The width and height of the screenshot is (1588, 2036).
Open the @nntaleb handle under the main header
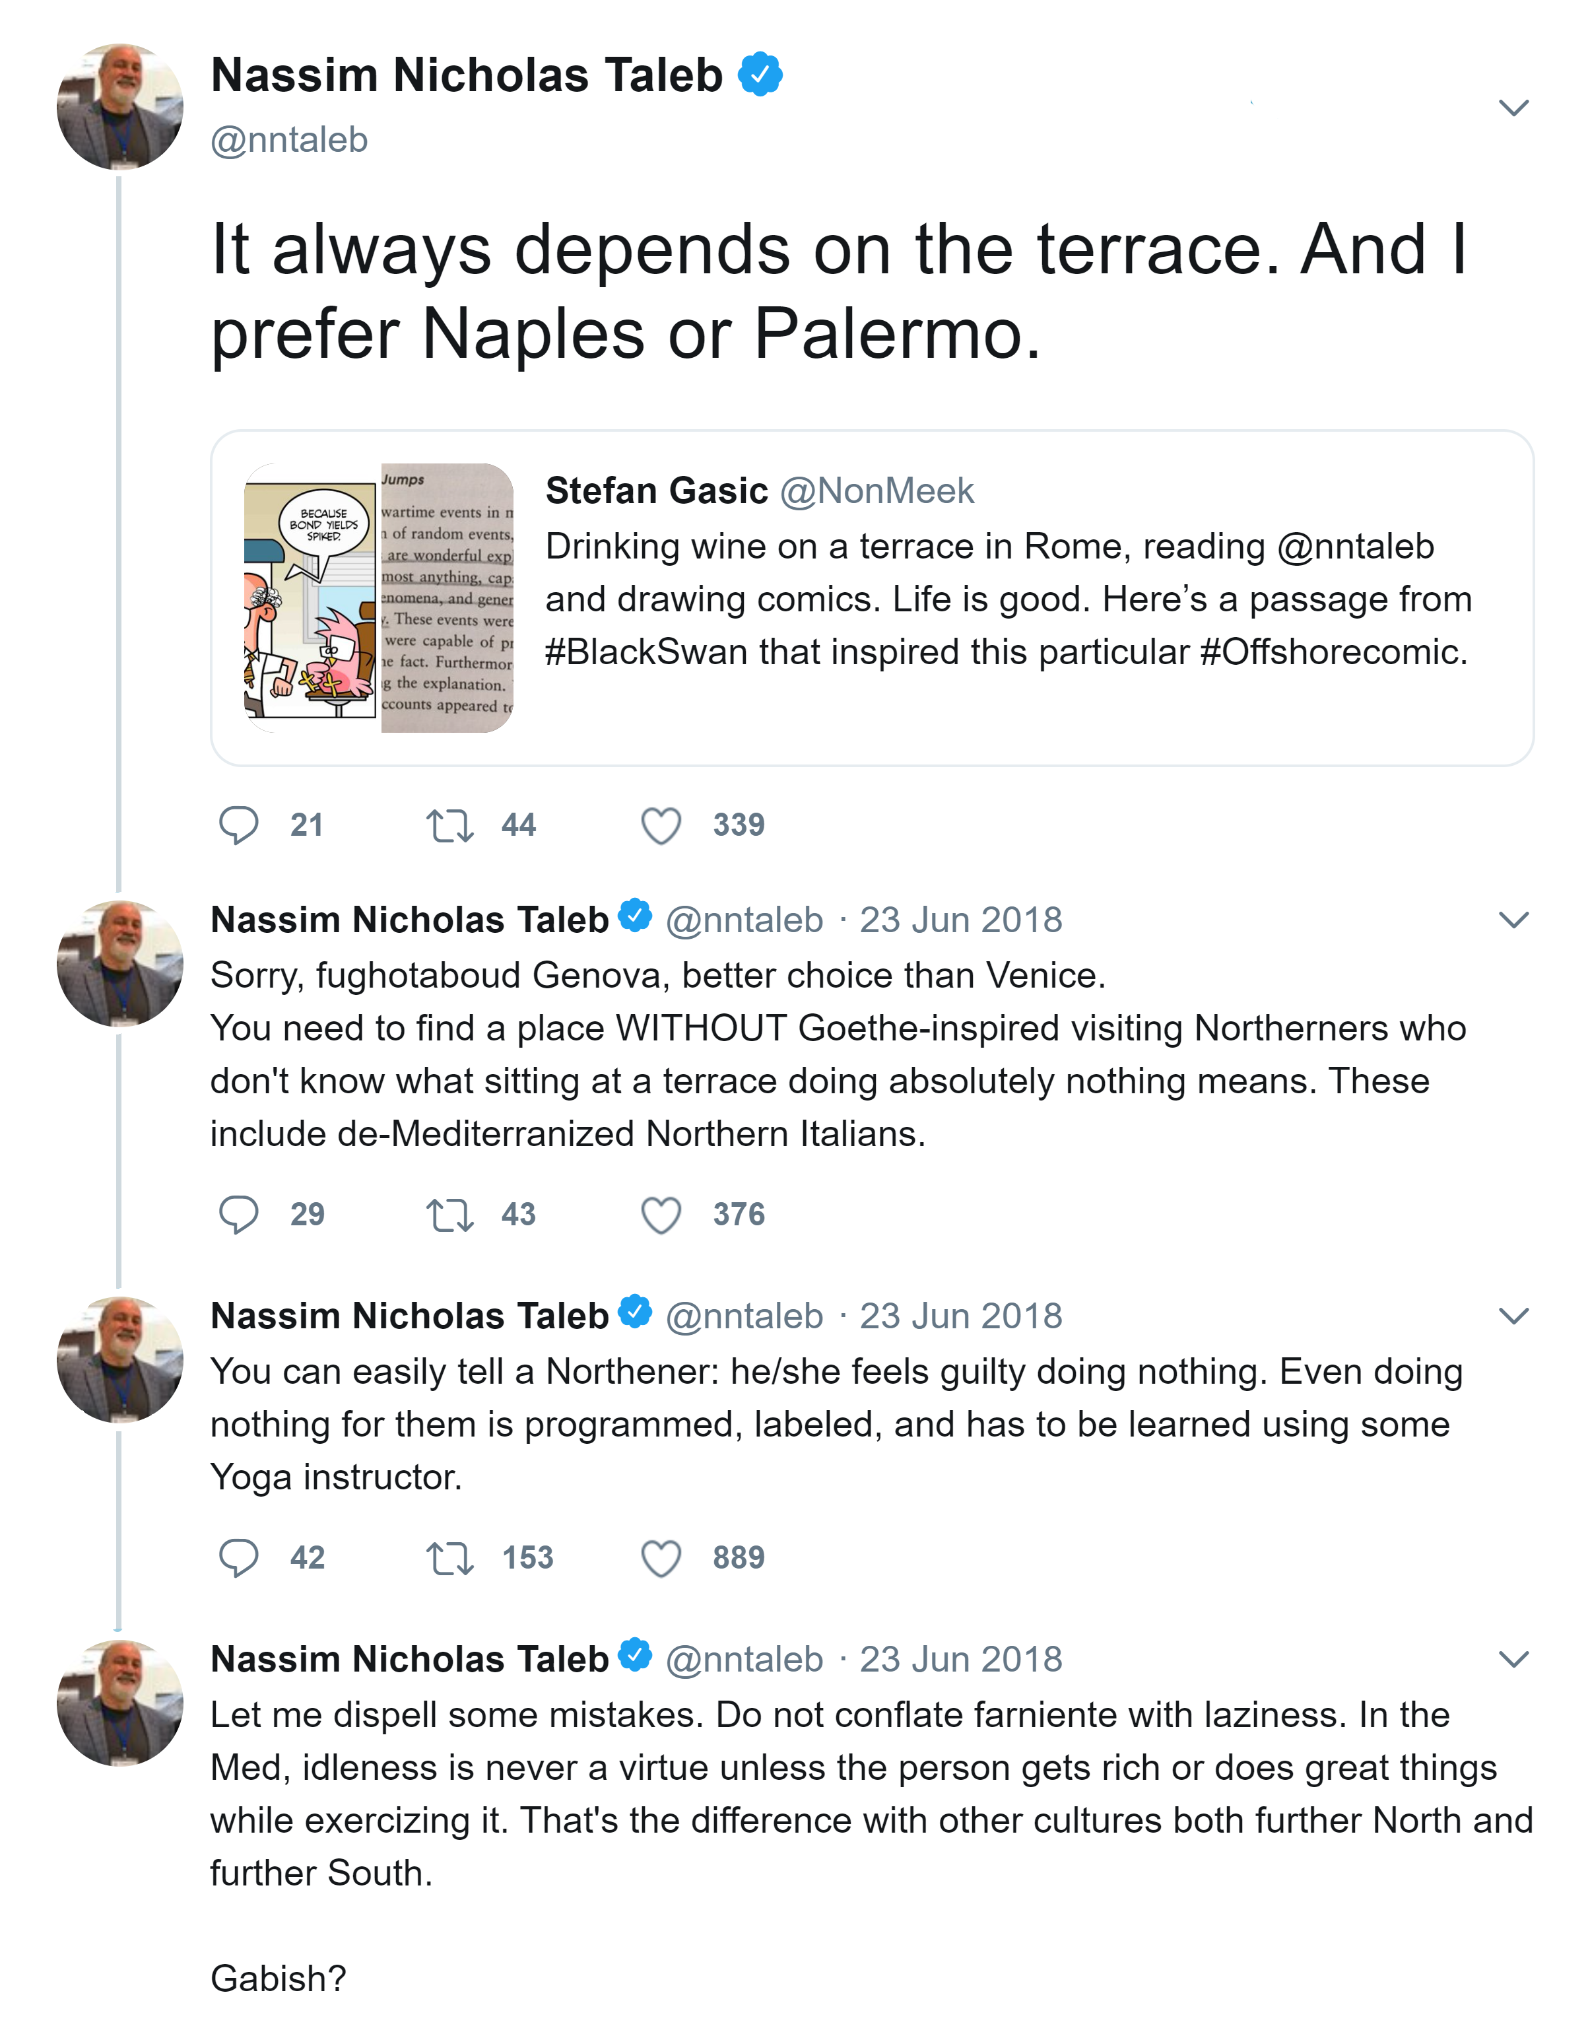pos(289,140)
